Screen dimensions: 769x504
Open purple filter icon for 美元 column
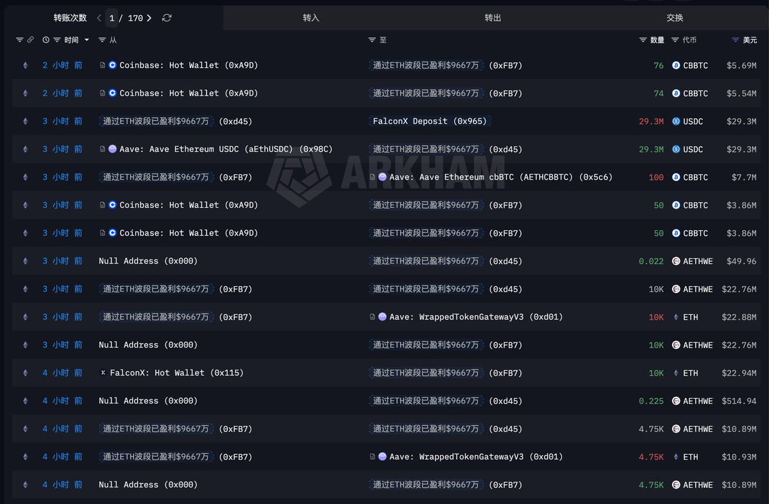[735, 40]
